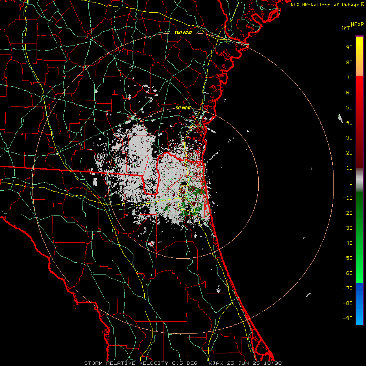Click the -30 value on velocity scale
Screen dimensions: 366x366
click(x=348, y=228)
